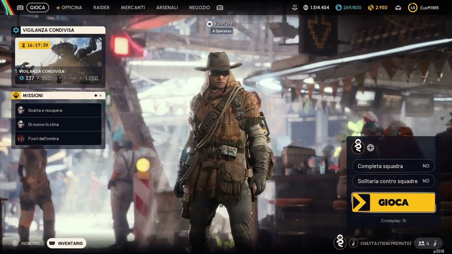This screenshot has height=254, width=452.
Task: Click the next milestone value 350
Action: tap(46, 78)
